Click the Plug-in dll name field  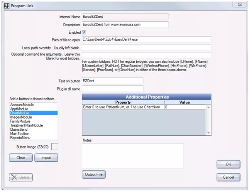[113, 89]
